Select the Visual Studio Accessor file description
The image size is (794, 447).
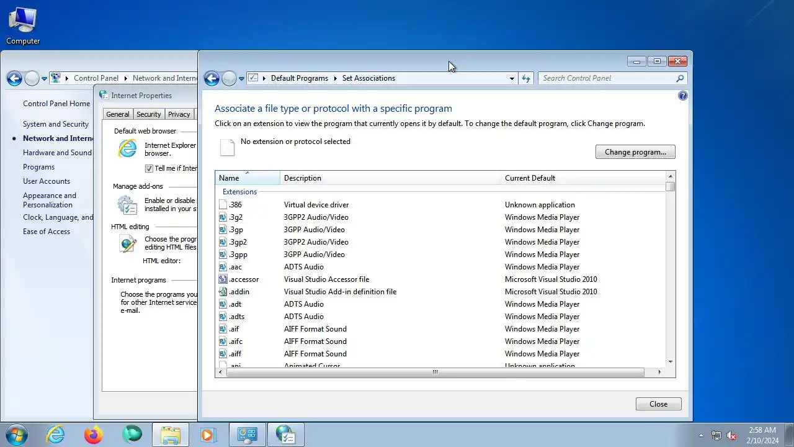[326, 279]
